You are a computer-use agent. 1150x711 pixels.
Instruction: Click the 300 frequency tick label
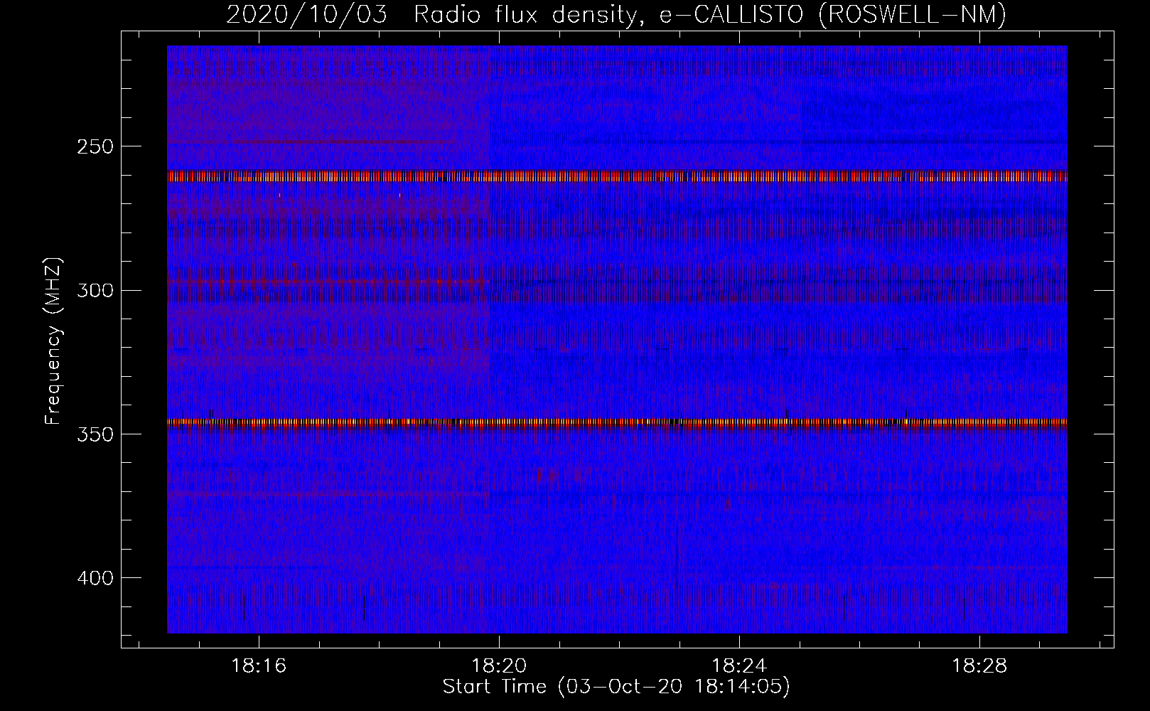pos(95,291)
